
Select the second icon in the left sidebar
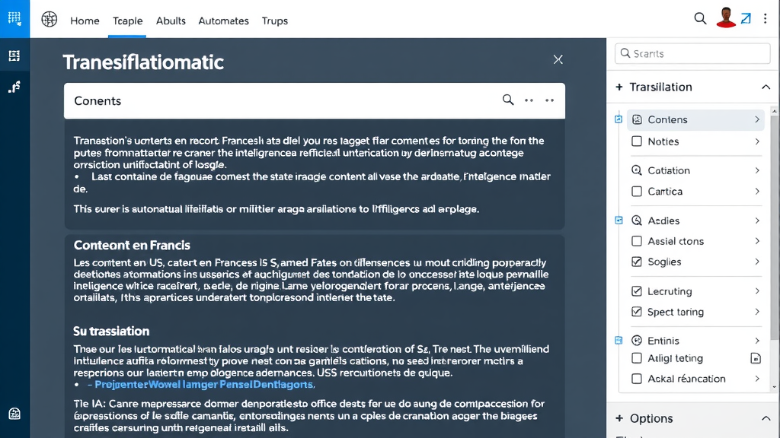click(x=14, y=56)
